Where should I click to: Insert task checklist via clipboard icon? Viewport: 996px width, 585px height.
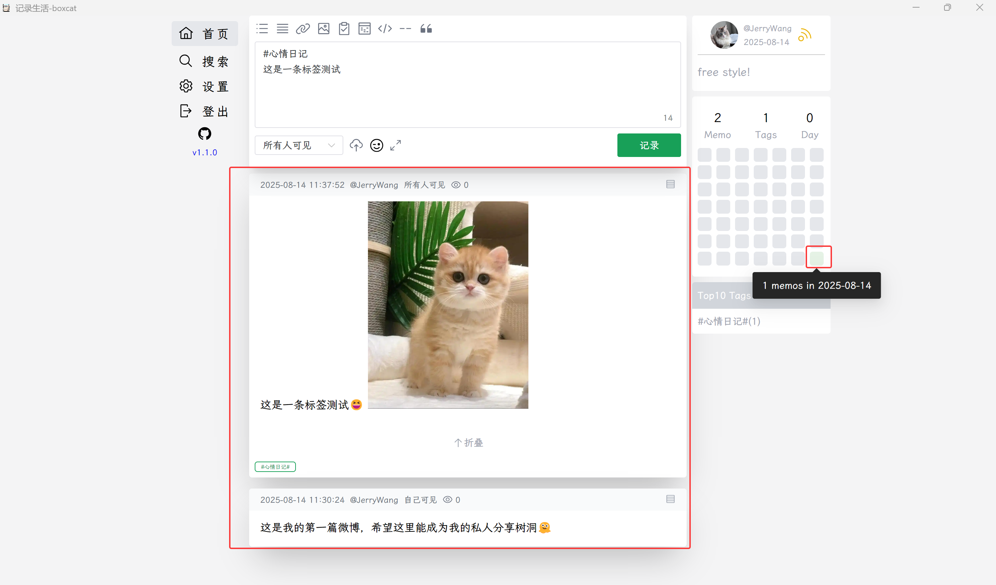pos(344,29)
